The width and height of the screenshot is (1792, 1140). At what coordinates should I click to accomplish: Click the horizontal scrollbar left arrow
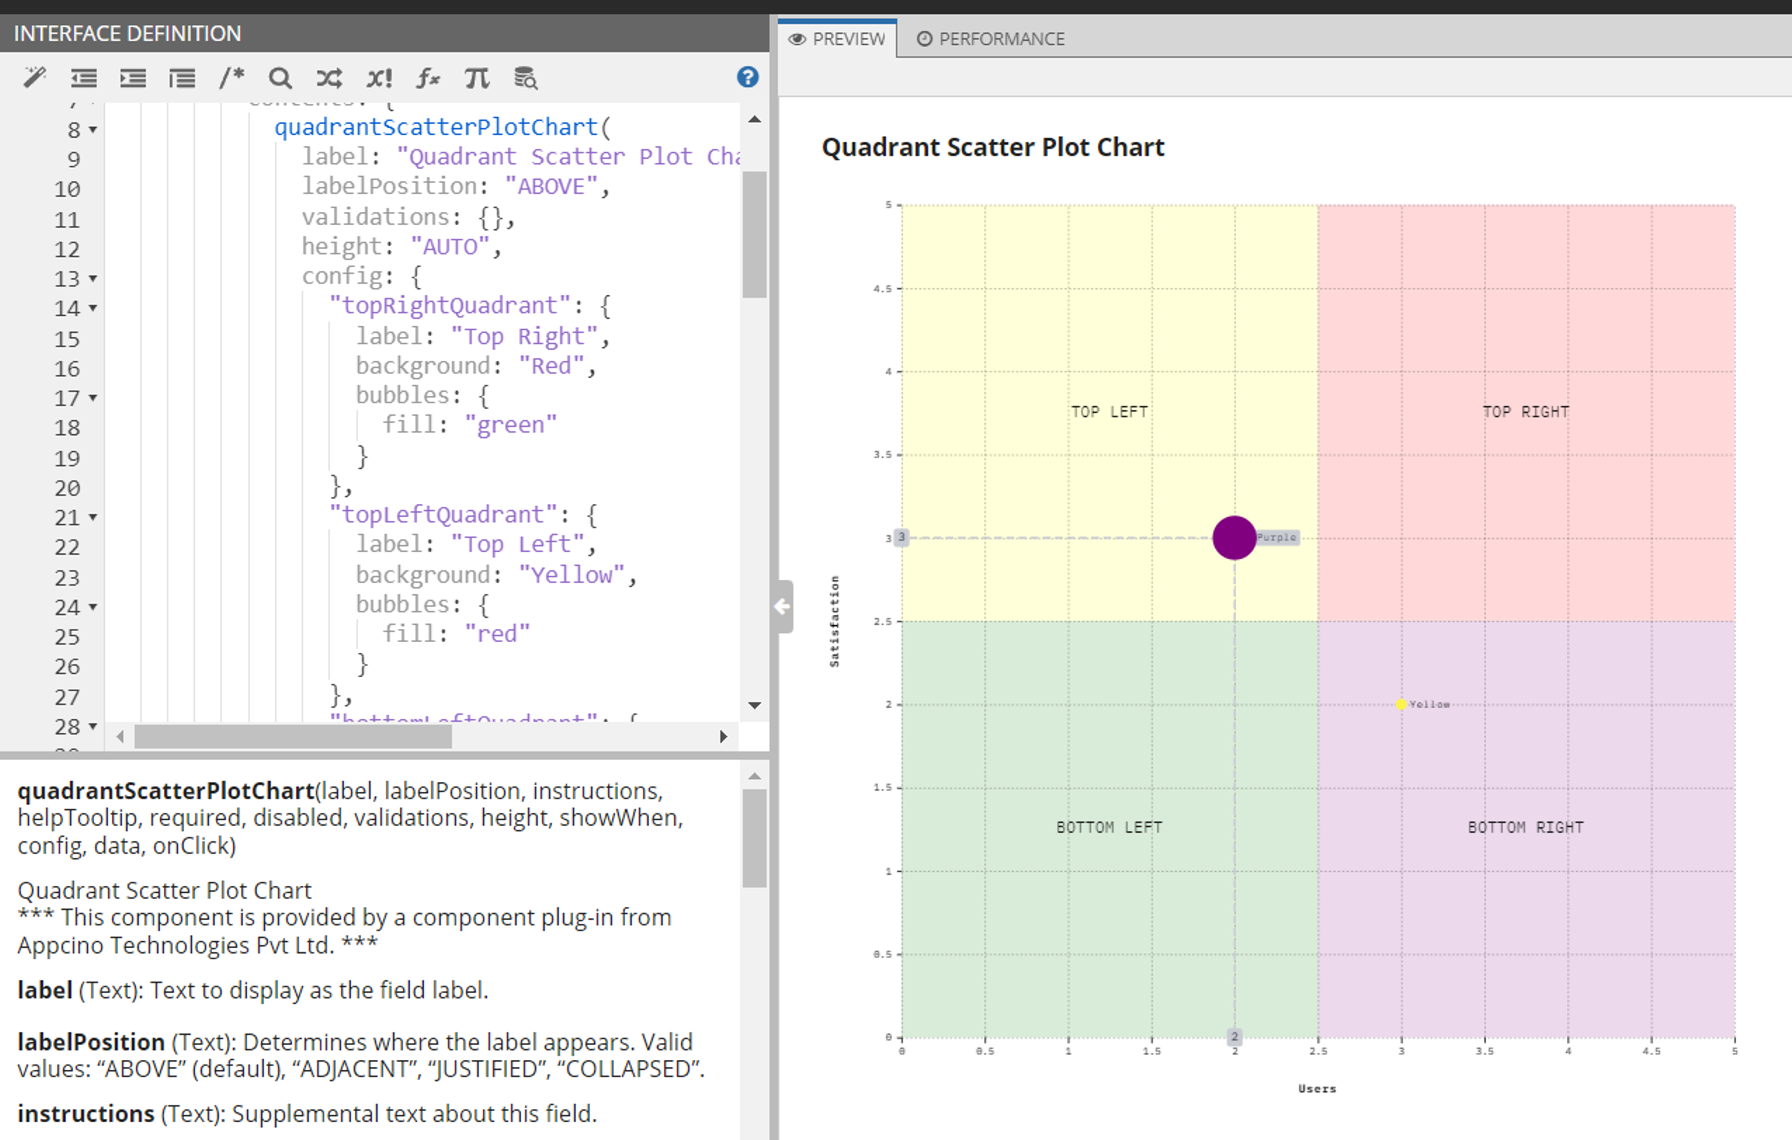120,736
